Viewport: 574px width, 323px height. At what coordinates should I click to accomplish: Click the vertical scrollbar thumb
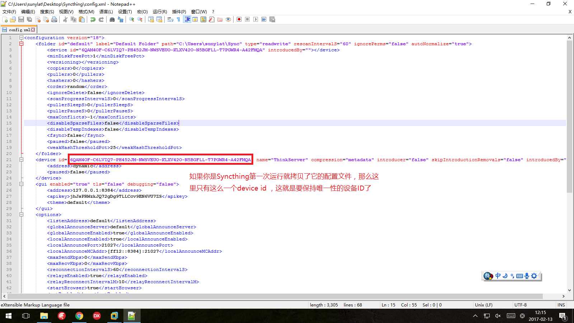coord(569,117)
